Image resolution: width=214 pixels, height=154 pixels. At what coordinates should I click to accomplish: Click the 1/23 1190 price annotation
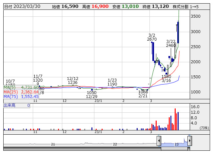point(112,82)
